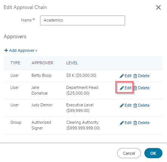Click the plus icon beside Add Approver
167x162 pixels.
pos(6,50)
